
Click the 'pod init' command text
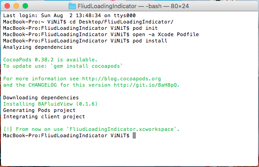[145, 28]
